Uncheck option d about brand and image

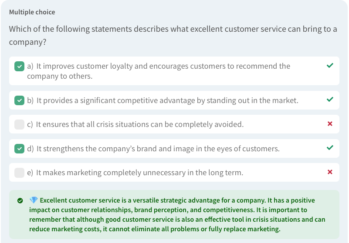[19, 149]
